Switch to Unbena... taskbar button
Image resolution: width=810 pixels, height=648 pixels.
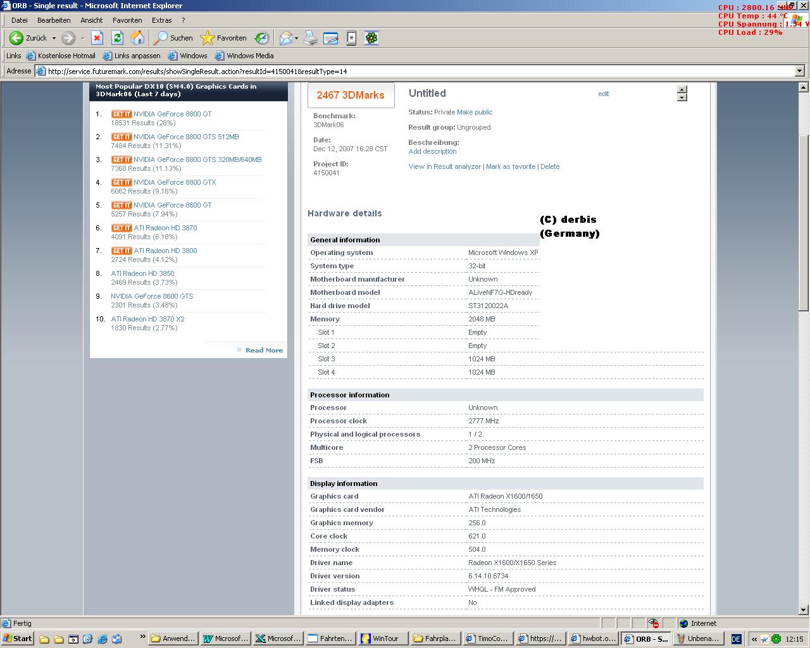click(698, 639)
